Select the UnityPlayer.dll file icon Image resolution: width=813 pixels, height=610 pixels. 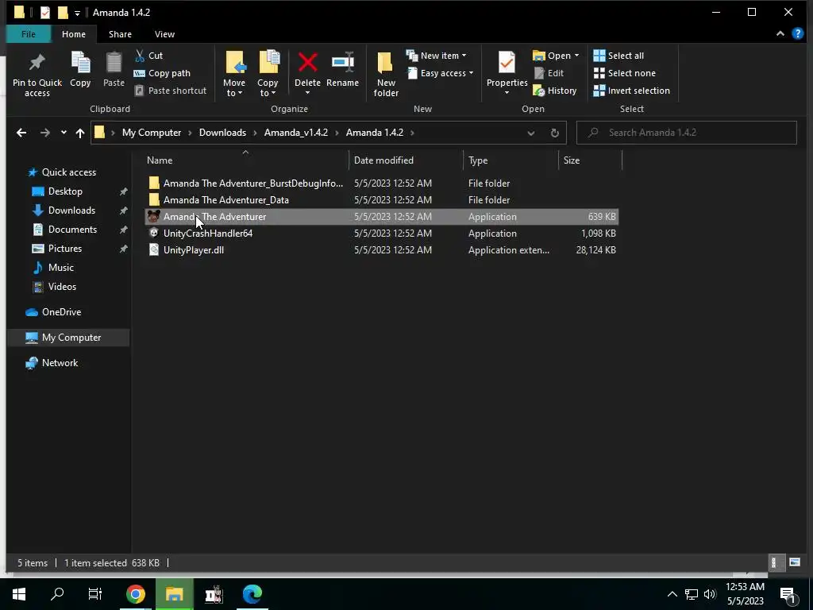153,250
